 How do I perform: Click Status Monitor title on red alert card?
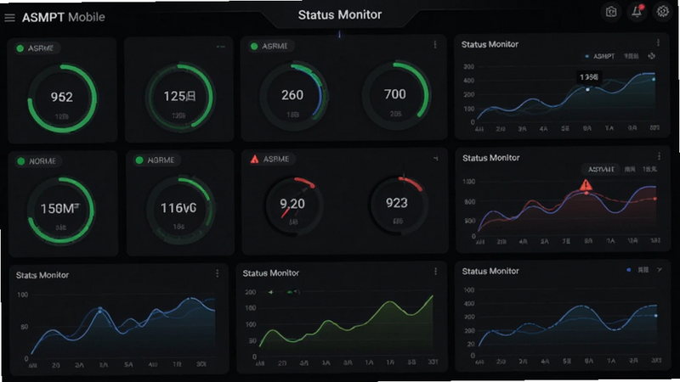click(491, 158)
